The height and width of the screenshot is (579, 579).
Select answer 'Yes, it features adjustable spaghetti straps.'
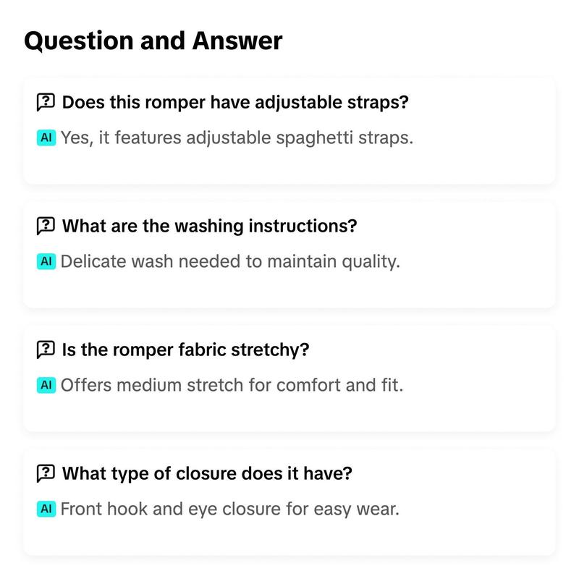coord(237,138)
